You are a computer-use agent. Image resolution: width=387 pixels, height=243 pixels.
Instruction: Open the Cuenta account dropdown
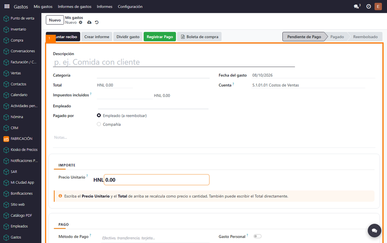[x=308, y=85]
